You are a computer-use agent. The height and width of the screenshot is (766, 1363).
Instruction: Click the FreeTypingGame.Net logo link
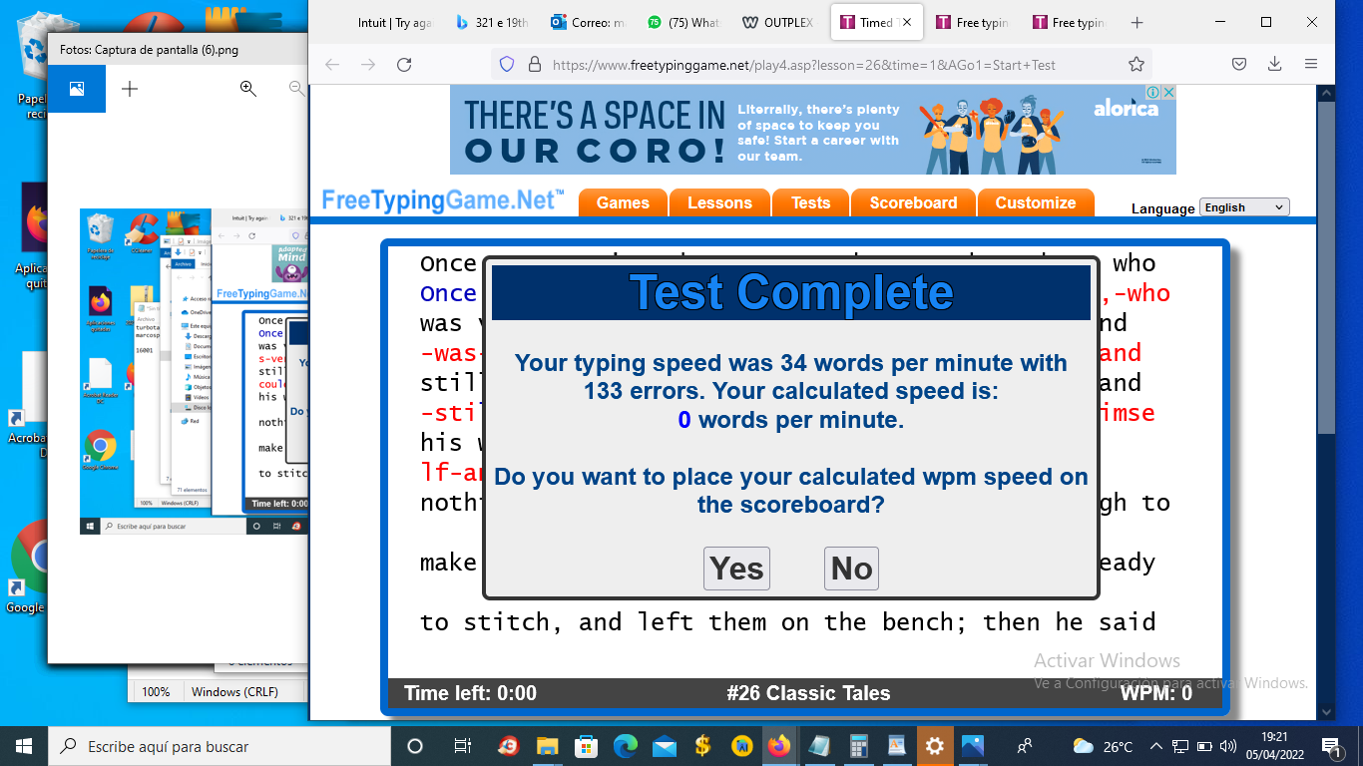tap(442, 200)
